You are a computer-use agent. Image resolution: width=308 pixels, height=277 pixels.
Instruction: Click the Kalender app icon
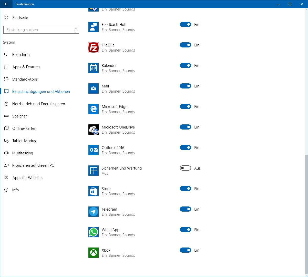[x=94, y=68]
